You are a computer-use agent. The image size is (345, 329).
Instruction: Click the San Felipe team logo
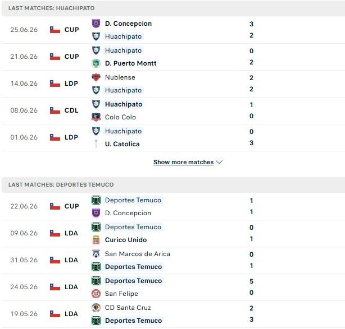[96, 294]
